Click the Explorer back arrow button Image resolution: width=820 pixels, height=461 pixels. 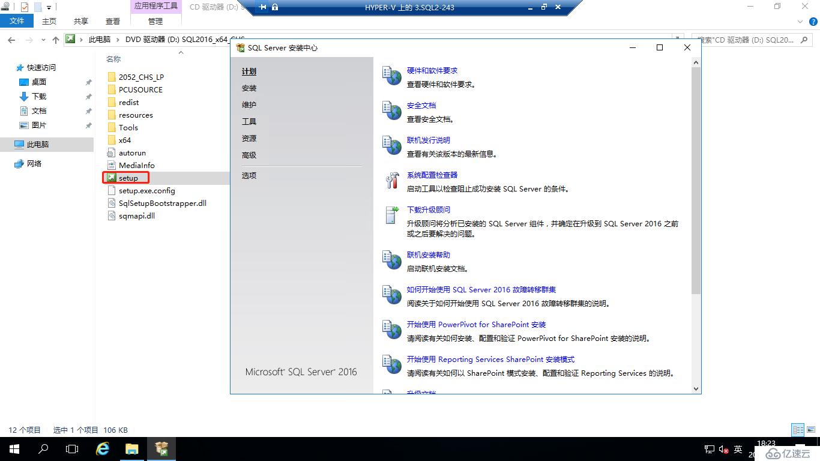tap(11, 40)
